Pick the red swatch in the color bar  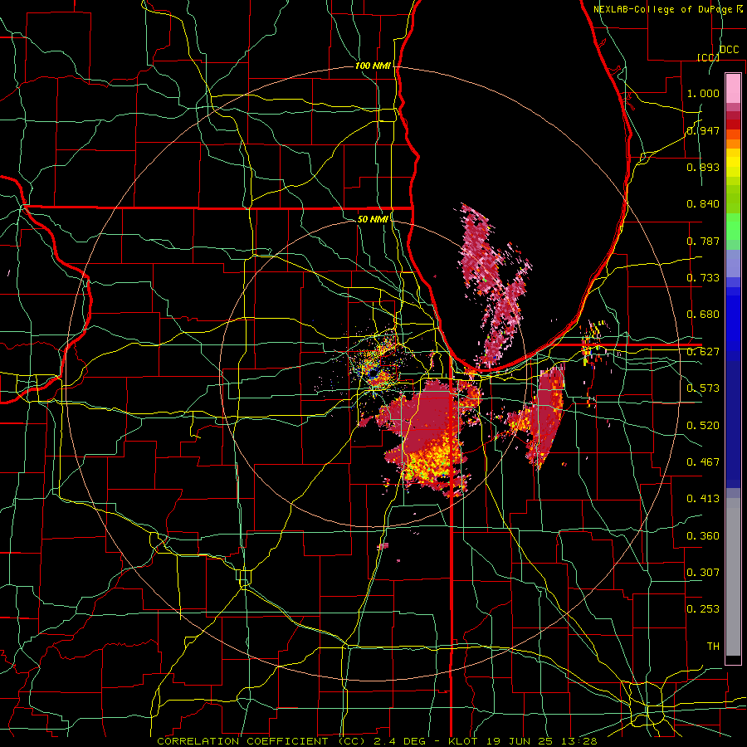733,124
